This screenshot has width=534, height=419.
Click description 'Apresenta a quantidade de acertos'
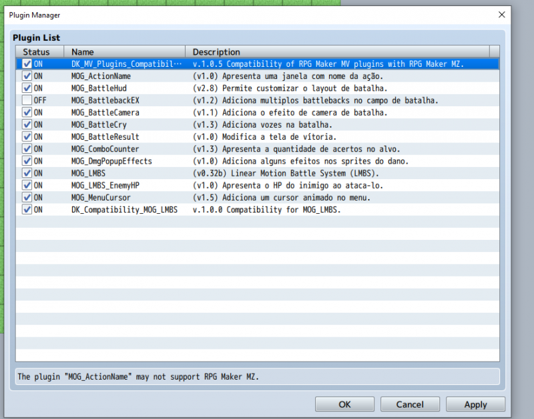(x=292, y=149)
